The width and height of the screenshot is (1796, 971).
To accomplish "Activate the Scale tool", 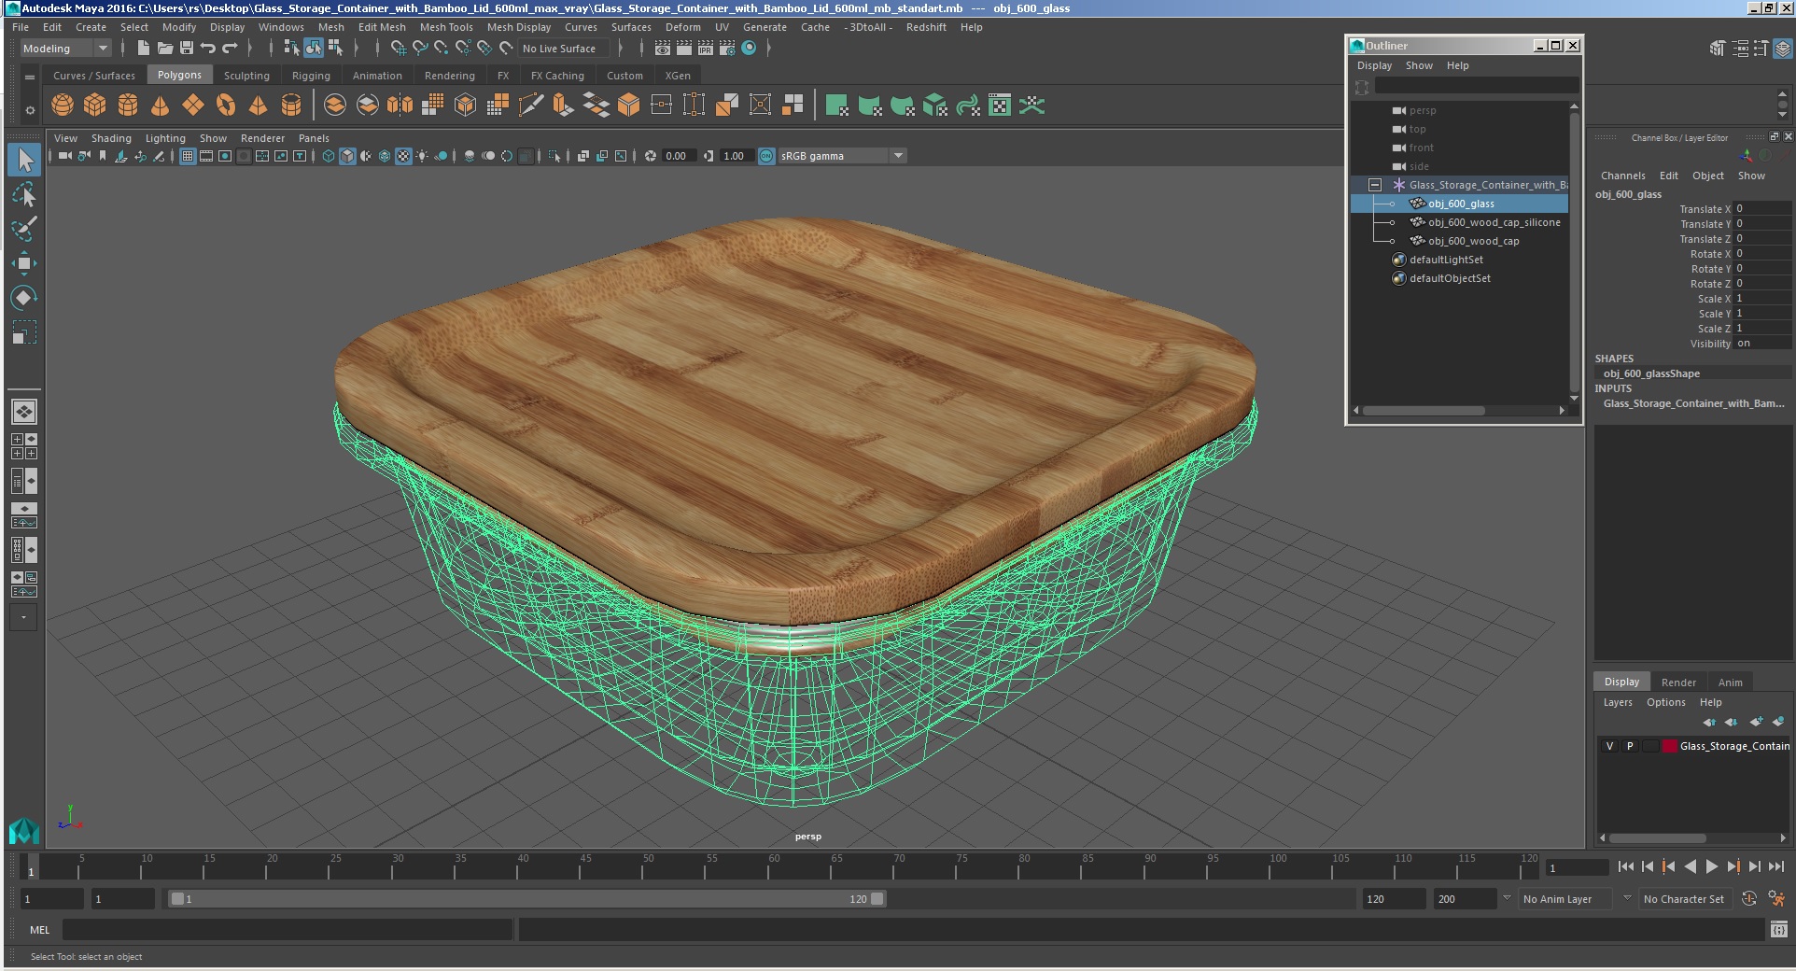I will point(24,332).
